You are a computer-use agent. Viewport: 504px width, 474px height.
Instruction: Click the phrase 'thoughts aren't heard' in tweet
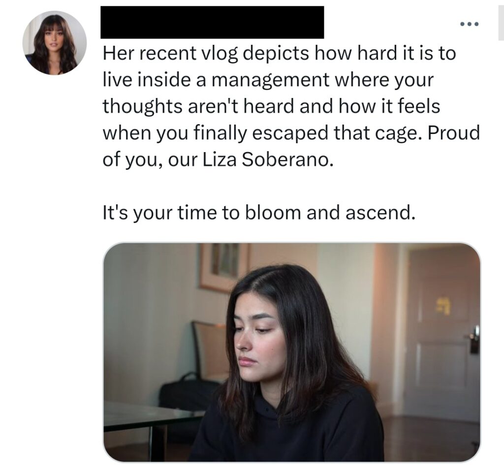(198, 106)
